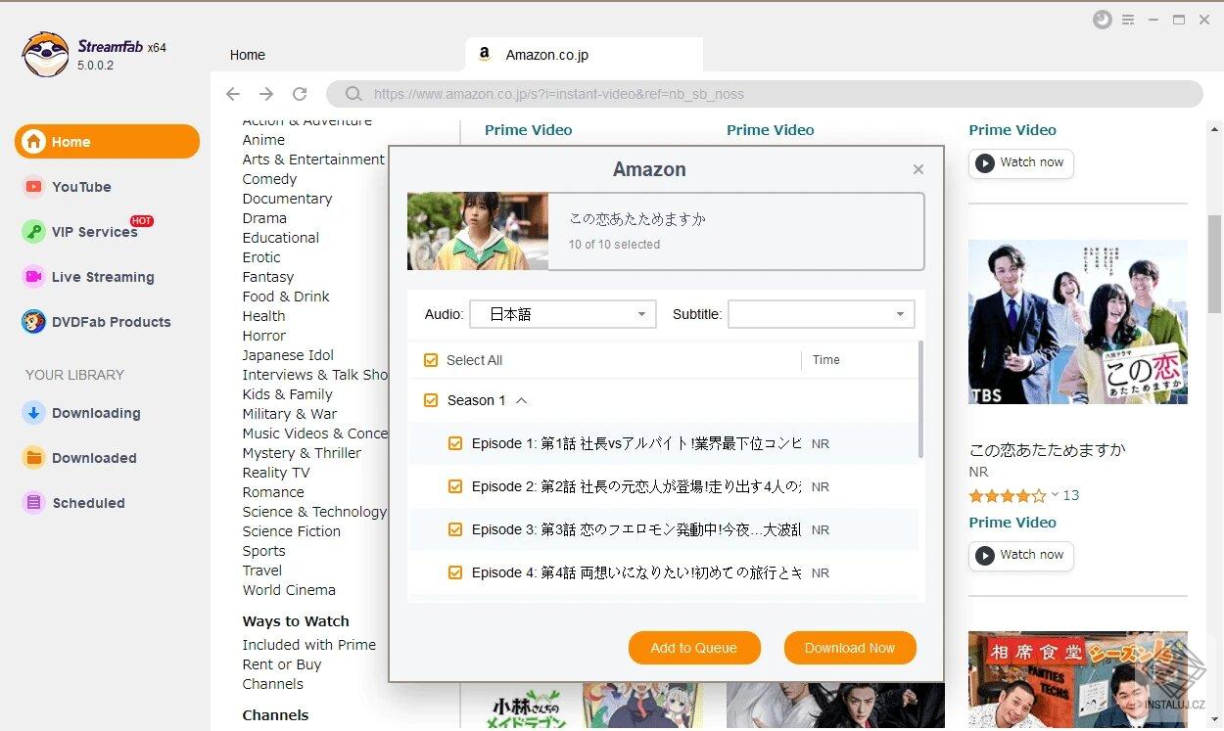Click the Episode 1 title text
The image size is (1224, 731).
[636, 443]
